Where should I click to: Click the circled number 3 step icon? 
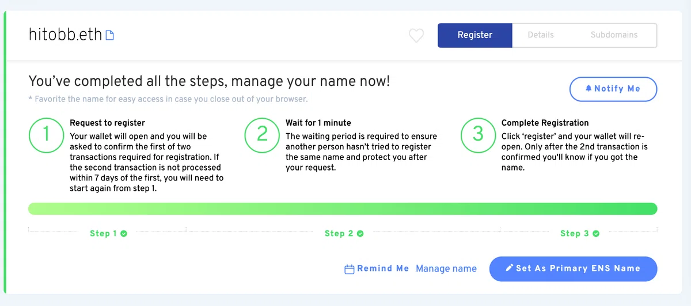point(478,135)
